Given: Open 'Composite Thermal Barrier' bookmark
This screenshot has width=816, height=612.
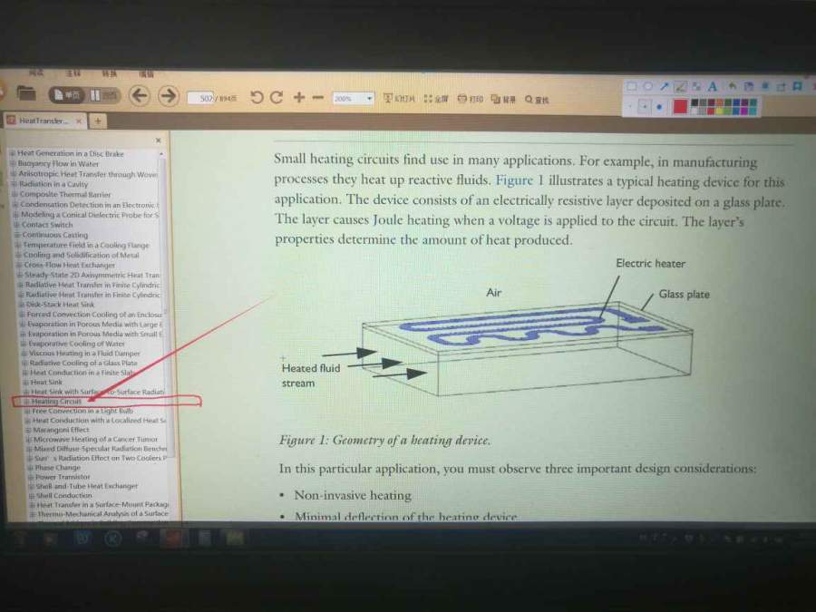Looking at the screenshot, I should [65, 194].
